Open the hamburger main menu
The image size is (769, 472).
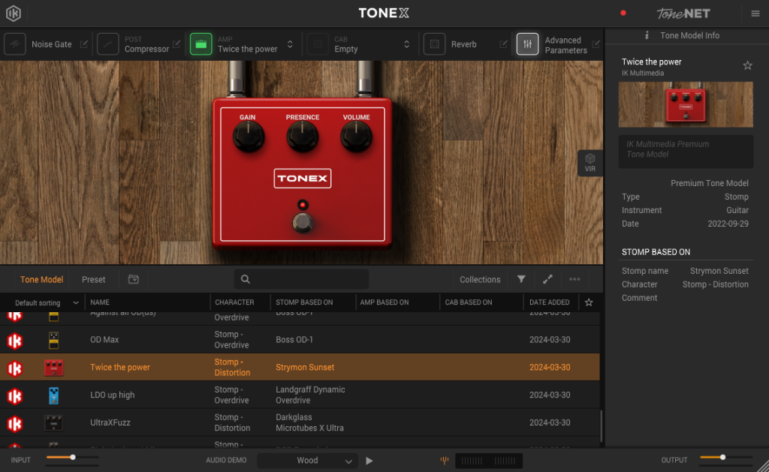(755, 14)
